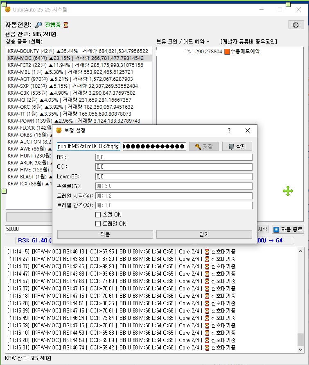Screen dimensions: 309x365
Task: Enable the 손절 ON checkbox
Action: point(98,214)
